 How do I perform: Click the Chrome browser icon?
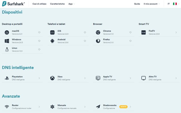[x=98, y=33]
